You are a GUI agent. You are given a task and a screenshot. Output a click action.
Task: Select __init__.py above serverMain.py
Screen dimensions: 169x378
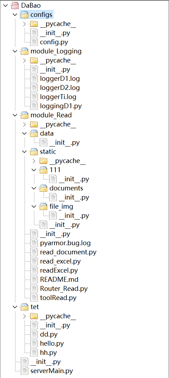[x=46, y=362]
